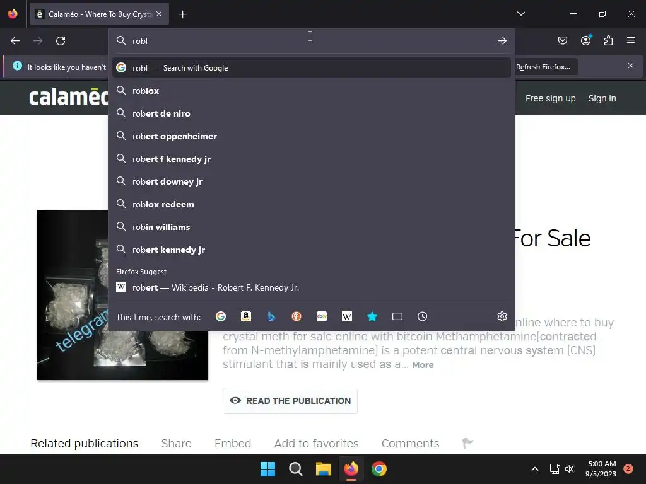The width and height of the screenshot is (646, 484).
Task: Click Add to favorites
Action: coord(317,443)
